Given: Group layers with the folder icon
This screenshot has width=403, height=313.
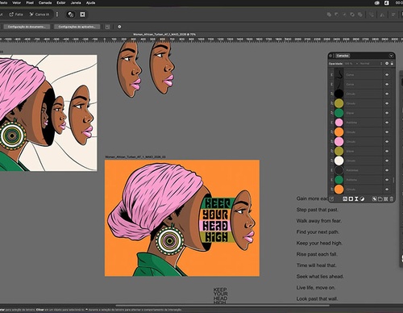Looking at the screenshot, I should click(380, 199).
